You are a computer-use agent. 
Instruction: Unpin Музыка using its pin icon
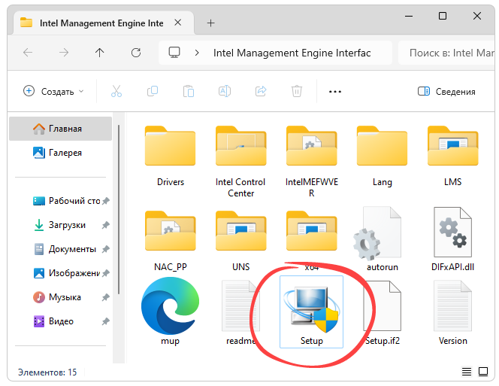106,297
